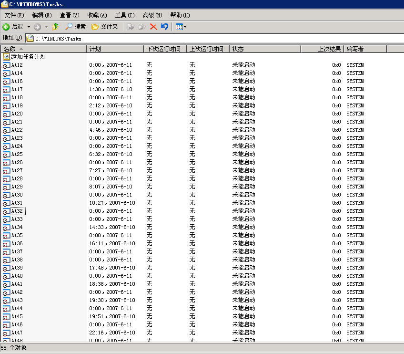Open the Tools (工具) menu
This screenshot has width=404, height=354.
click(124, 15)
